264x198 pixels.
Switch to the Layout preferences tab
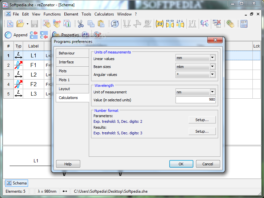pyautogui.click(x=72, y=89)
